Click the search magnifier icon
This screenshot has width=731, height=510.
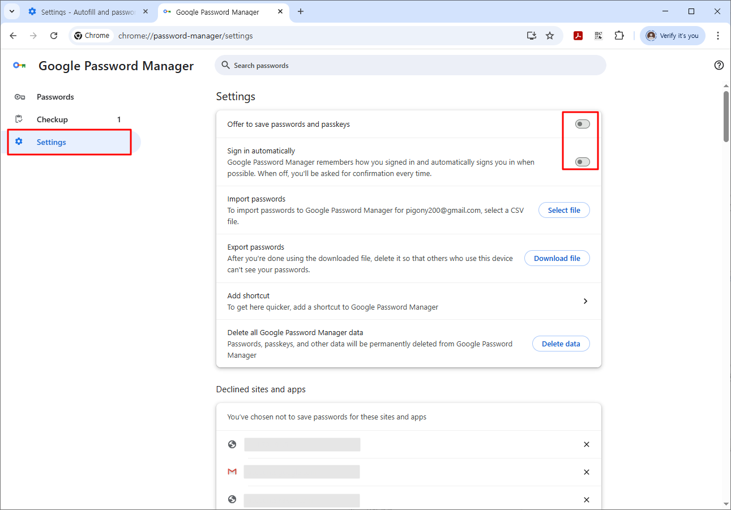tap(226, 66)
